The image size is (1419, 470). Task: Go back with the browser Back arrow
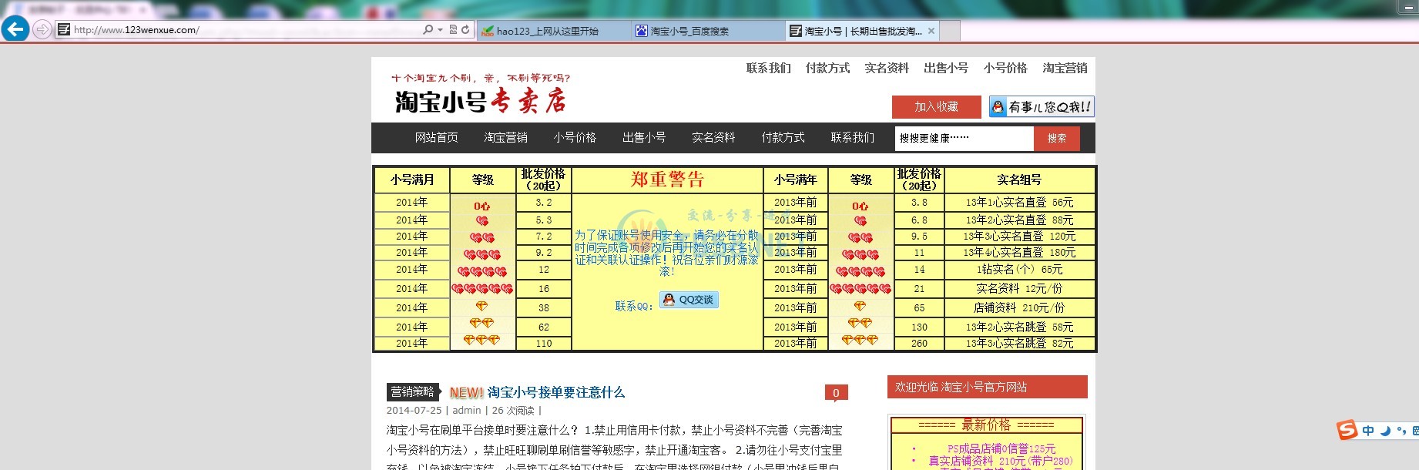(15, 29)
